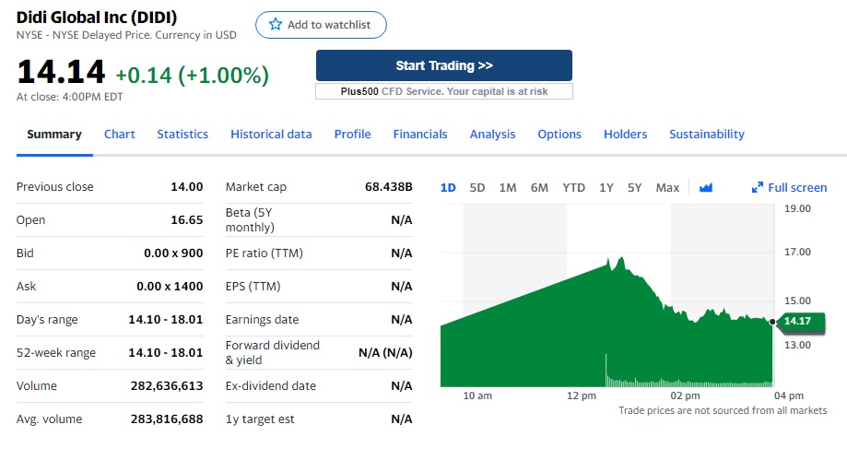Open the Statistics tab

(x=182, y=134)
